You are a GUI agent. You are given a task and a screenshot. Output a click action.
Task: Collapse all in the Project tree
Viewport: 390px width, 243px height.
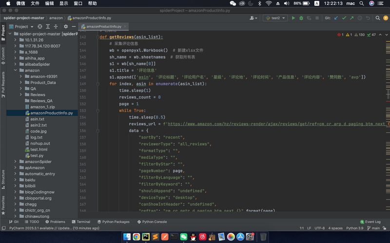(x=55, y=26)
